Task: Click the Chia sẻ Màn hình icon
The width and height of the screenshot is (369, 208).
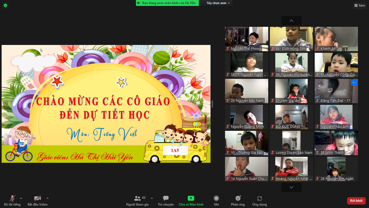Action: coord(191,199)
